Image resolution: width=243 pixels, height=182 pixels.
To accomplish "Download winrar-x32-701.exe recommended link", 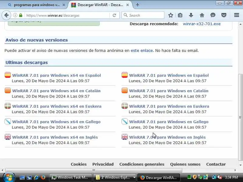I will 202,24.
